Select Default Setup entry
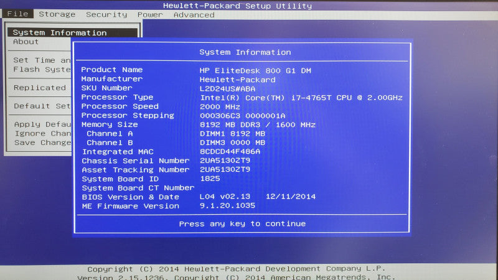This screenshot has height=280, width=498. [42, 106]
